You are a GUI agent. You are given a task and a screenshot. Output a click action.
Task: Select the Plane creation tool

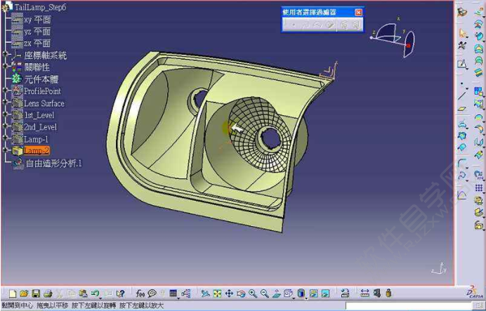click(x=462, y=109)
